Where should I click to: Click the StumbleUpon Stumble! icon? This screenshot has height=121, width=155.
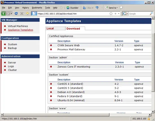[x=68, y=8]
